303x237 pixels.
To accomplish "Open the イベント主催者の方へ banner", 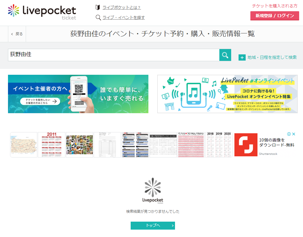I will click(78, 94).
